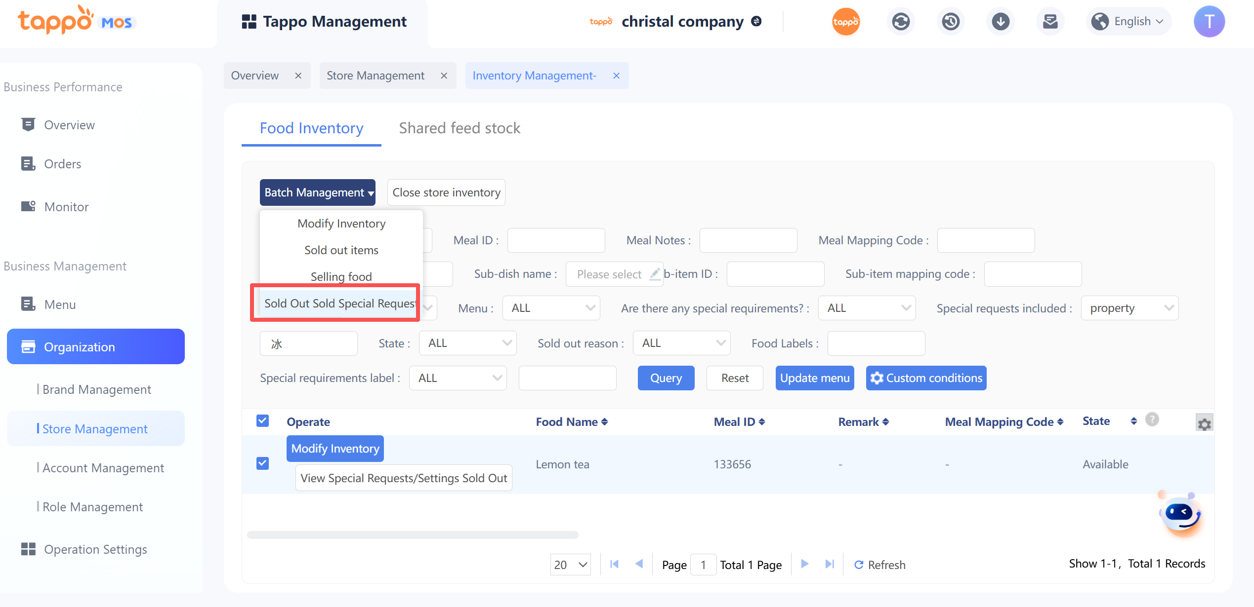Uncheck the Lemon tea row checkbox
Screen dimensions: 1254x607
point(262,463)
